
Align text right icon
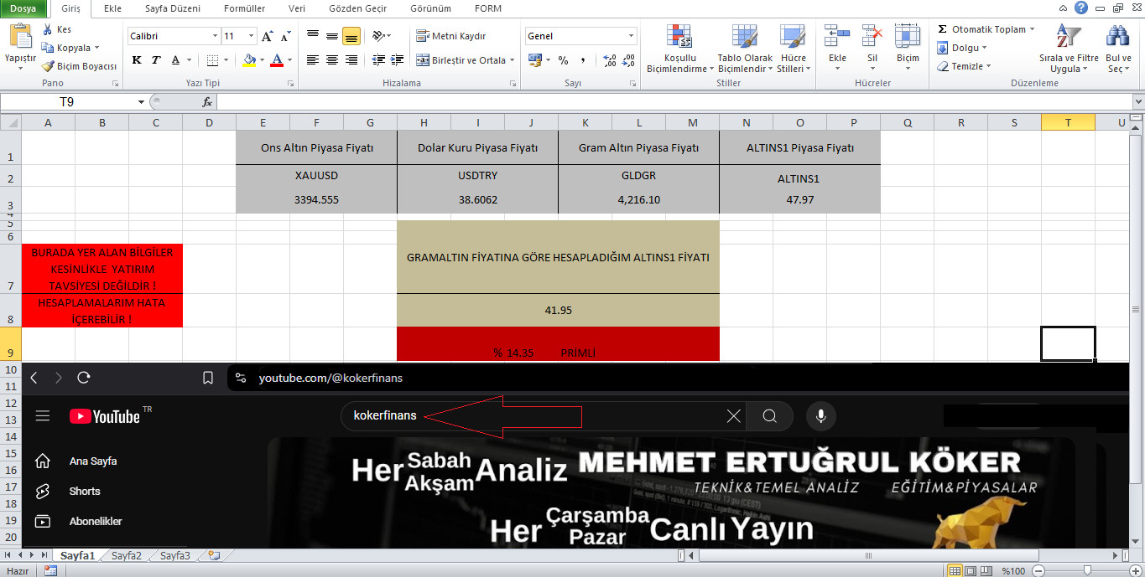(x=351, y=60)
